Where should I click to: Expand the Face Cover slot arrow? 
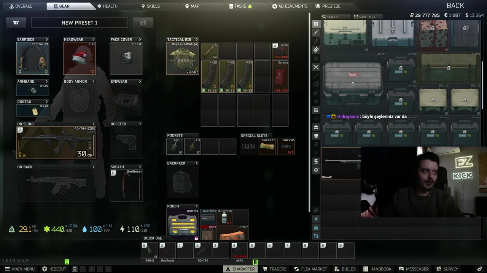(x=140, y=39)
